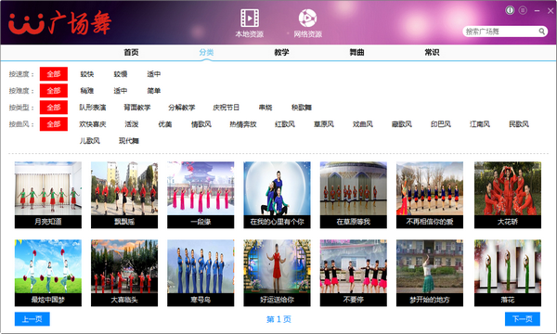557x334 pixels.
Task: Open the 舞曲 tab
Action: [357, 52]
